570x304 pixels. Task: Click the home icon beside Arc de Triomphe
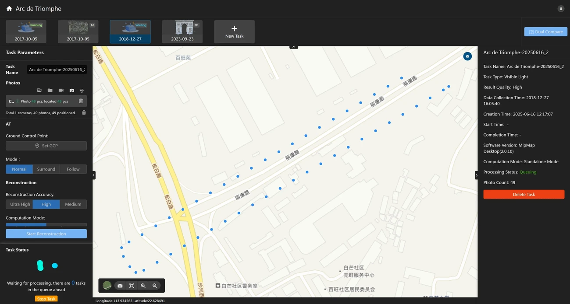coord(9,9)
